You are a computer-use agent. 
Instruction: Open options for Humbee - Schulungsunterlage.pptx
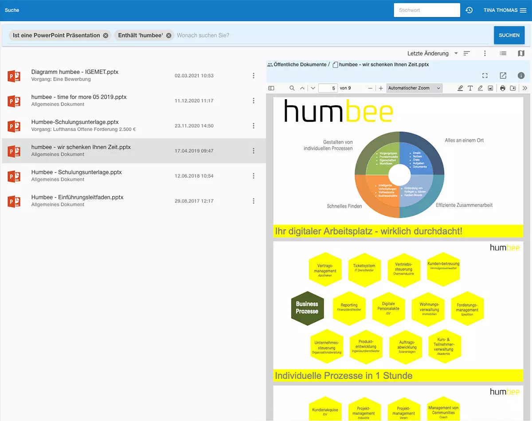[x=254, y=176]
